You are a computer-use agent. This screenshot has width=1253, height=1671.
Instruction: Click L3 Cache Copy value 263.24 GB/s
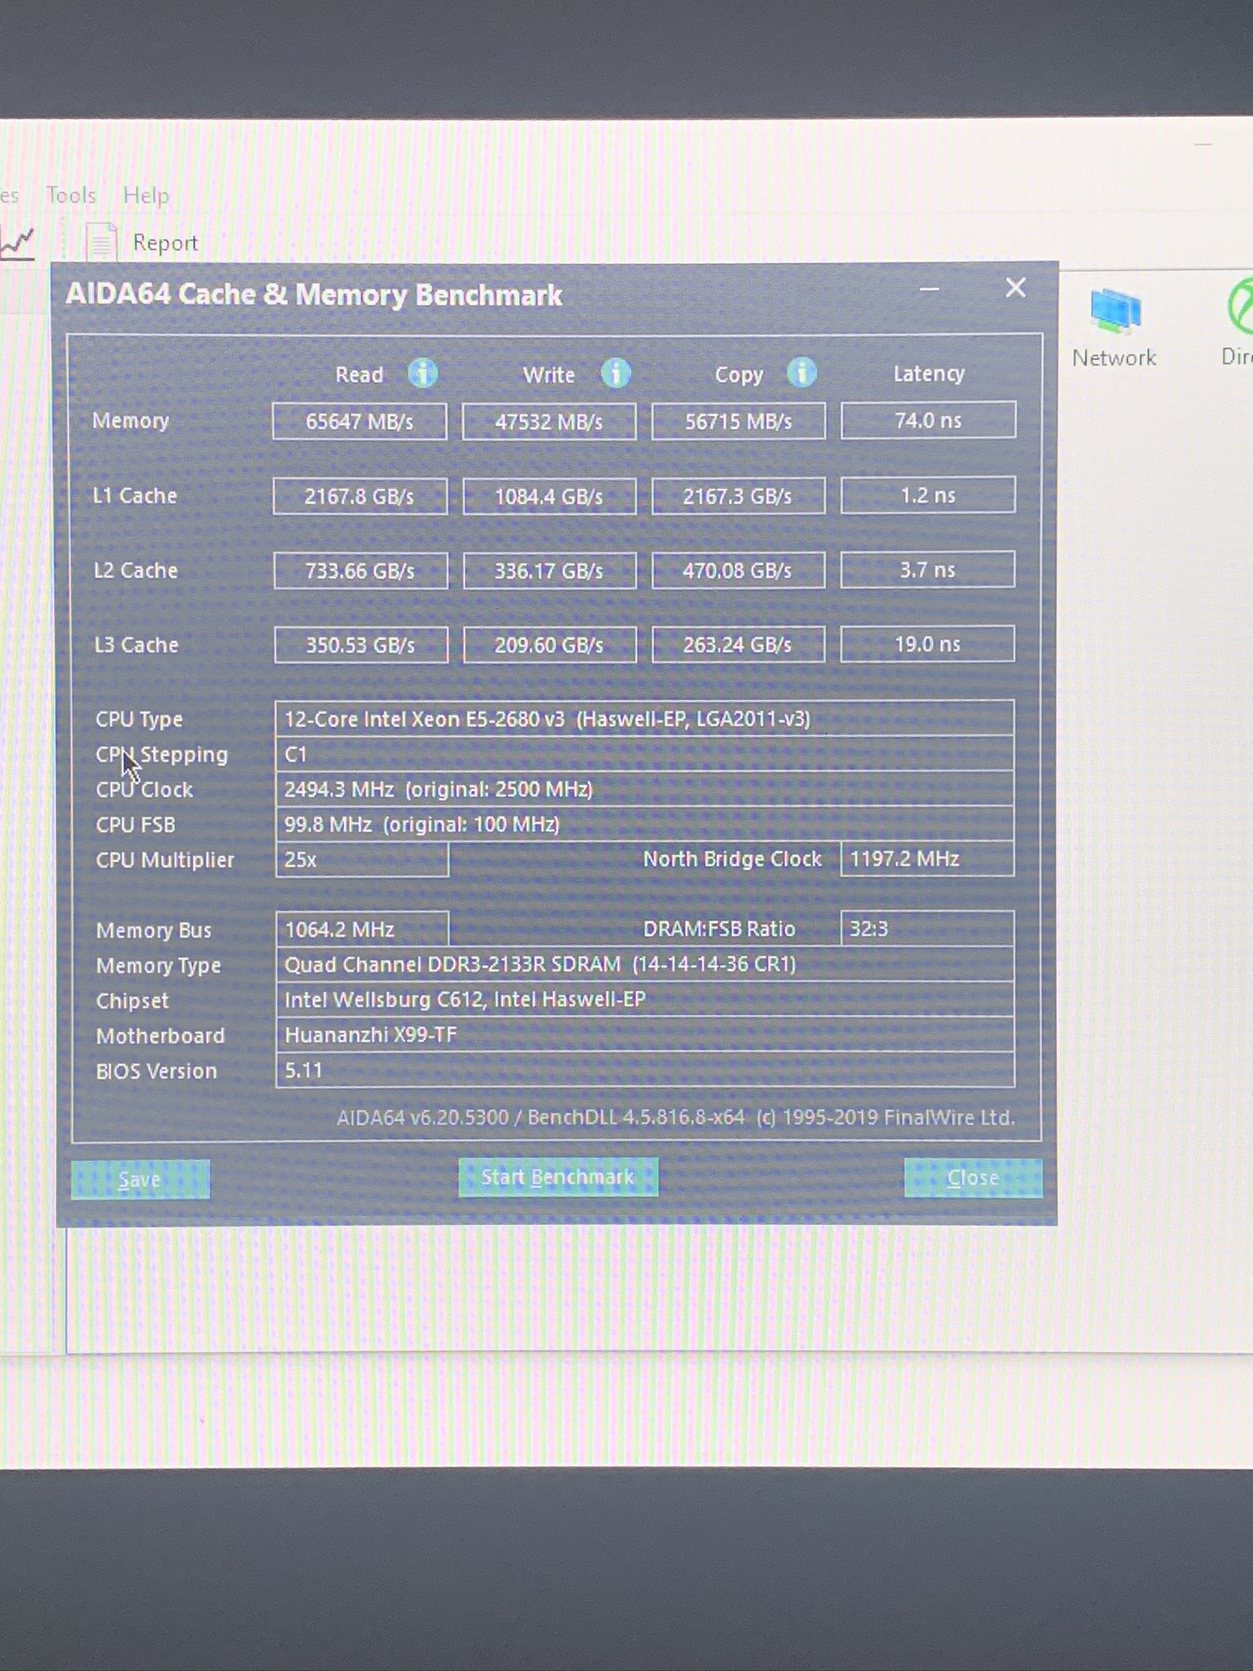click(738, 645)
